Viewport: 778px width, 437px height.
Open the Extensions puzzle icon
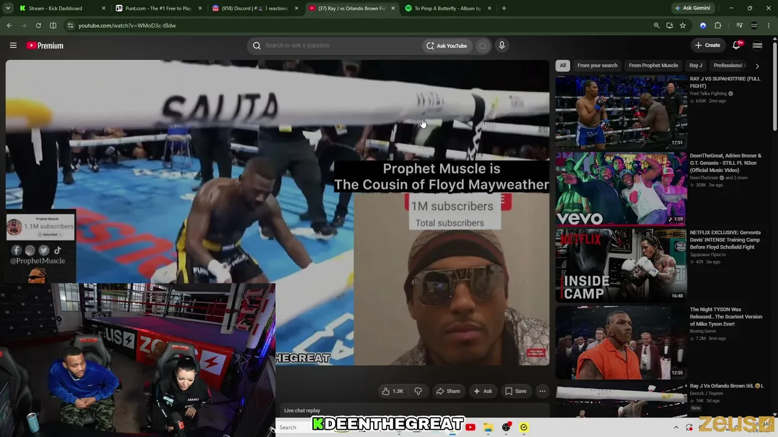point(718,25)
